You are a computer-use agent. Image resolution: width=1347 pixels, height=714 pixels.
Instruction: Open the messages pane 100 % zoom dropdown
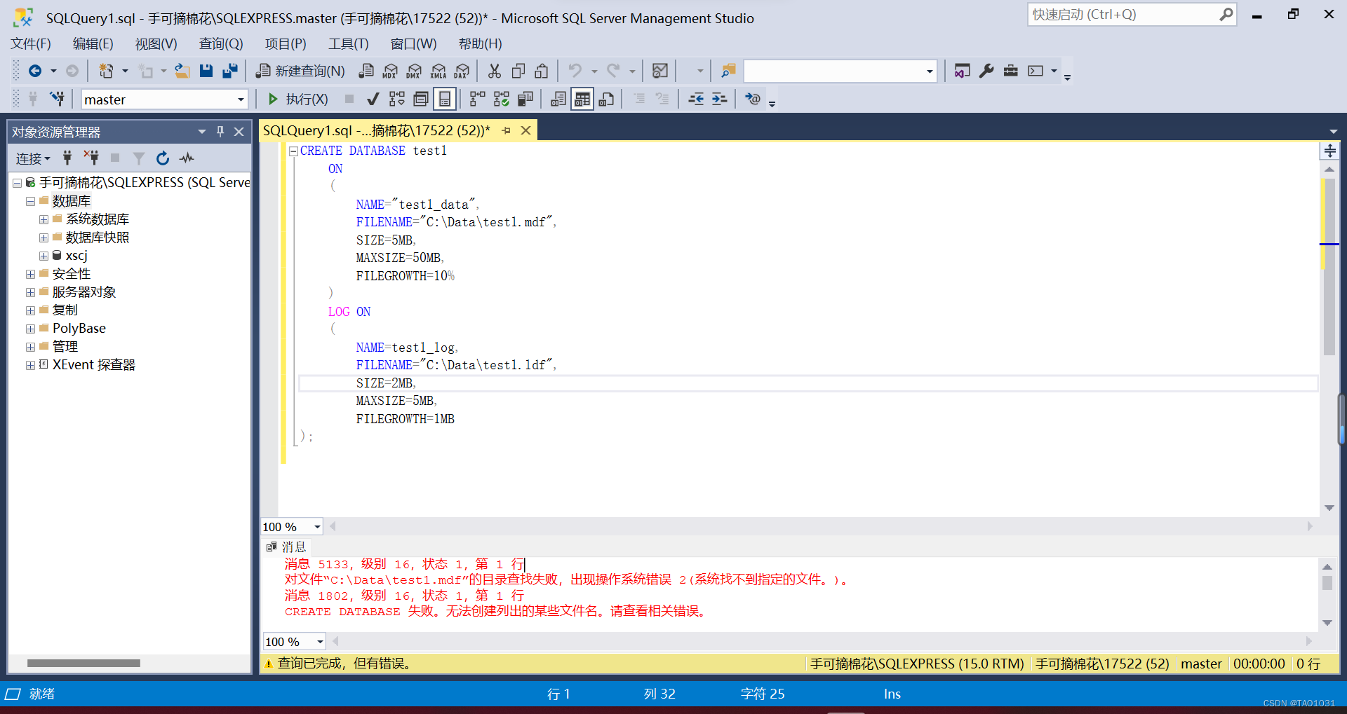[x=320, y=642]
